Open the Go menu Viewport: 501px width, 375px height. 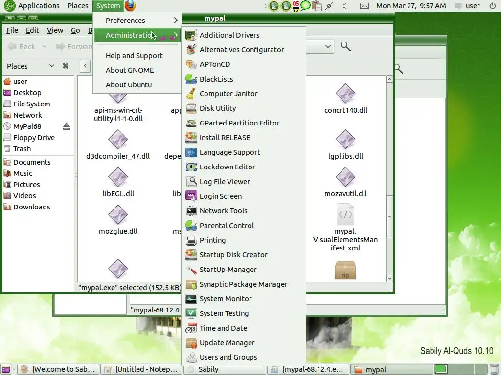[x=75, y=30]
